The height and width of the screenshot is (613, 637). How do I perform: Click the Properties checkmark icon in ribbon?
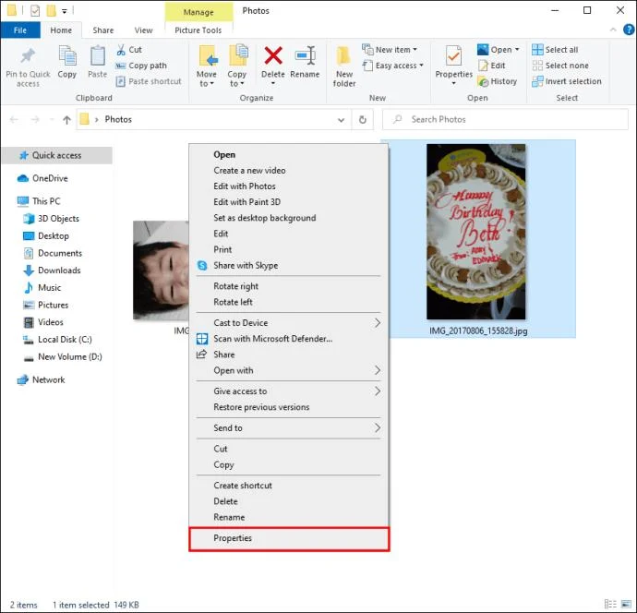453,55
